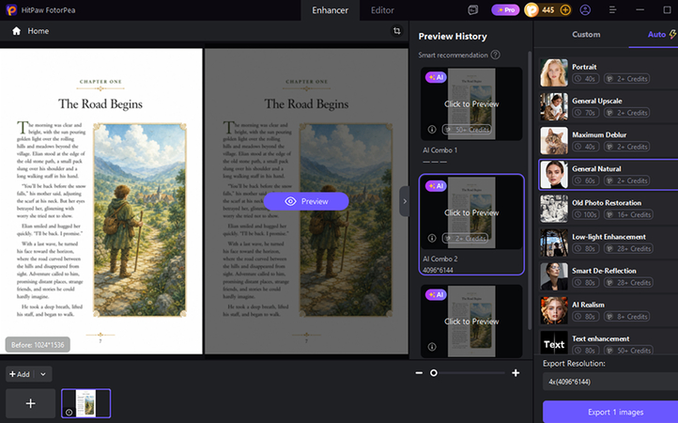Click the 2+ Credits tag on AI Combo 2
The image size is (678, 423).
pos(465,238)
